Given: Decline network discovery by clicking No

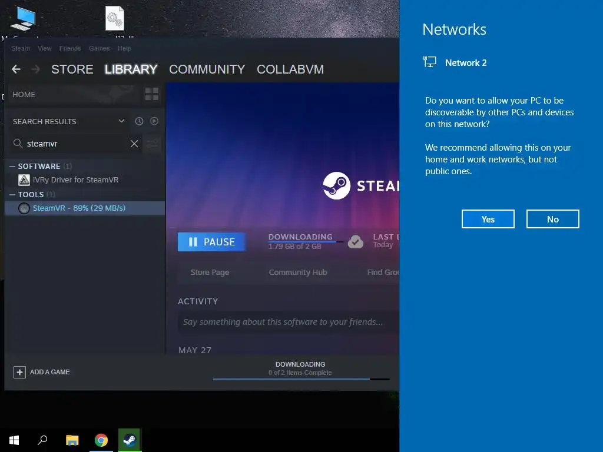Looking at the screenshot, I should click(552, 219).
